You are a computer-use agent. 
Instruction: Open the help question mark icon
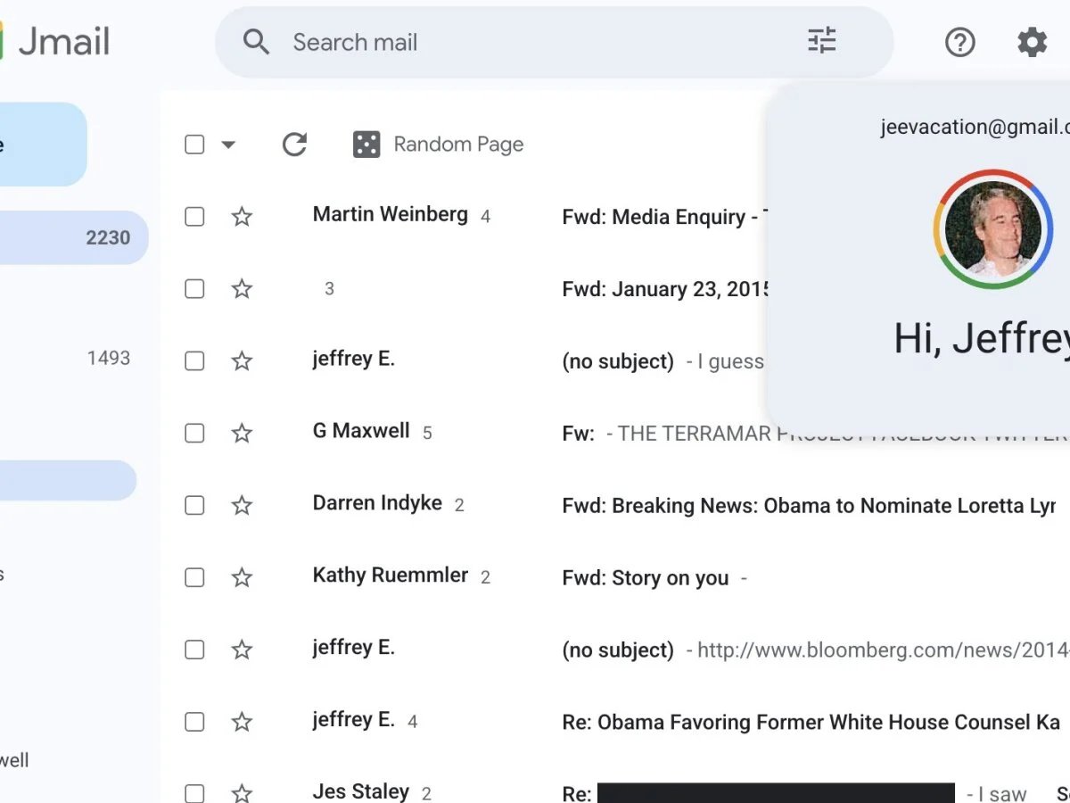pos(960,42)
